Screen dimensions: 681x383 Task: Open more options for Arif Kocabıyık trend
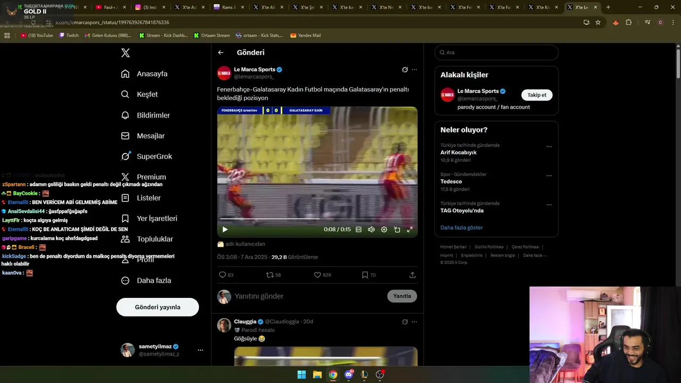pos(549,147)
